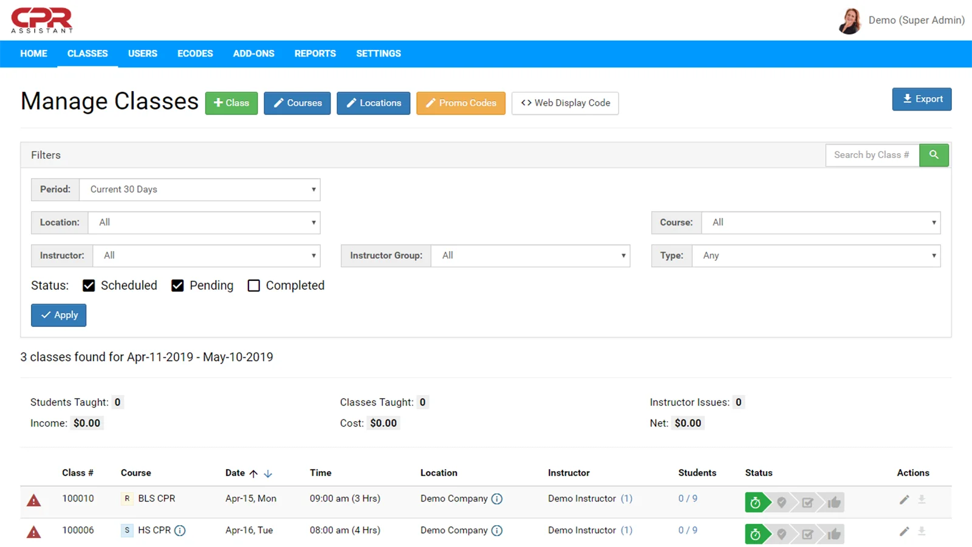Sort Date column descending with down arrow
This screenshot has width=972, height=547.
(268, 473)
